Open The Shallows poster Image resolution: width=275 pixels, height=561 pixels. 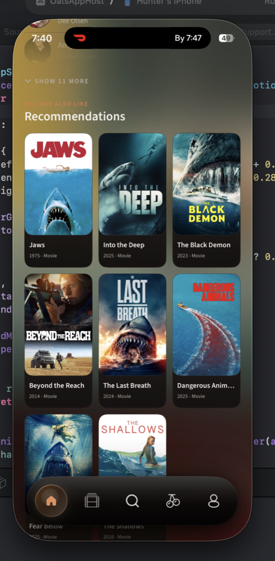[x=133, y=445]
